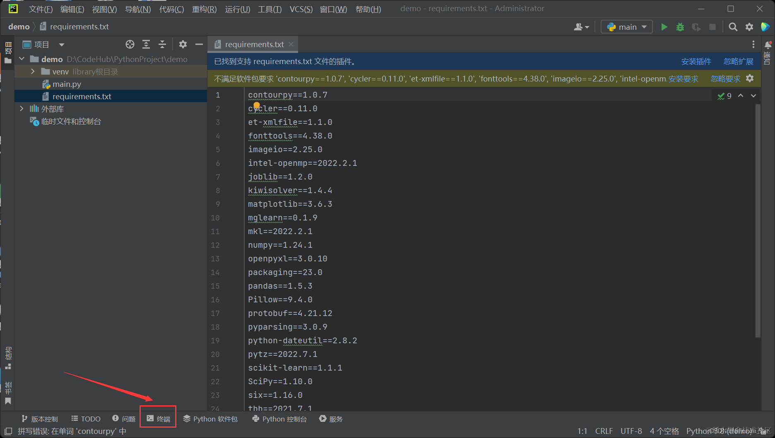The image size is (775, 438).
Task: Click 安装插件 link in banner
Action: [696, 62]
